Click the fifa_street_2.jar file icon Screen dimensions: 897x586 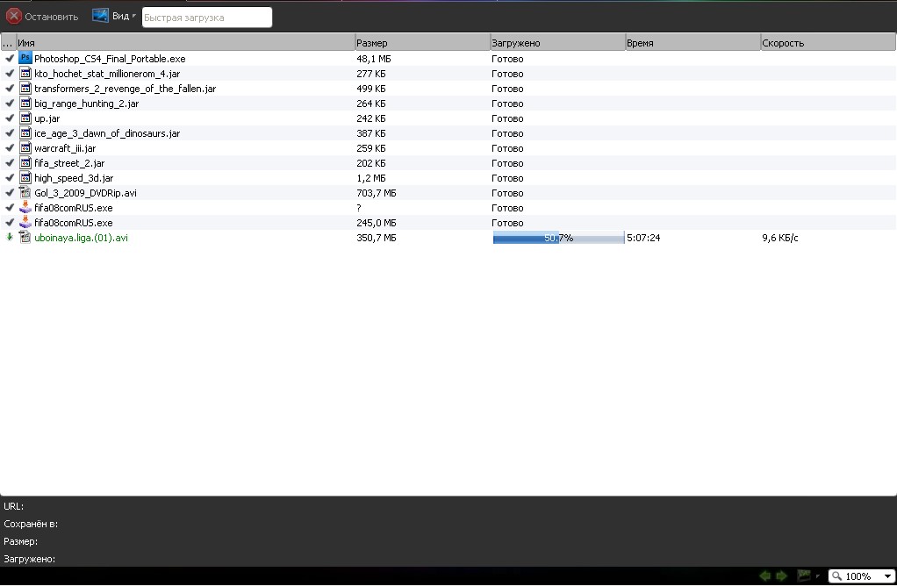(25, 162)
